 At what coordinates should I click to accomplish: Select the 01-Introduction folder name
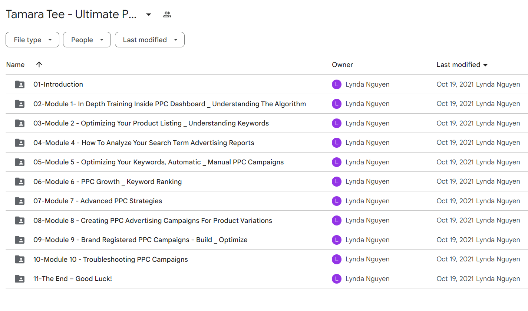[58, 84]
